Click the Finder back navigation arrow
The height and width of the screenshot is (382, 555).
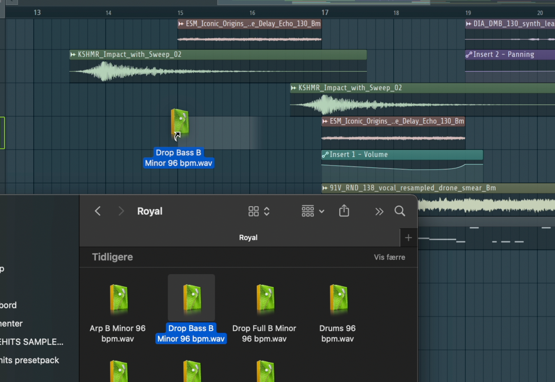click(x=98, y=211)
